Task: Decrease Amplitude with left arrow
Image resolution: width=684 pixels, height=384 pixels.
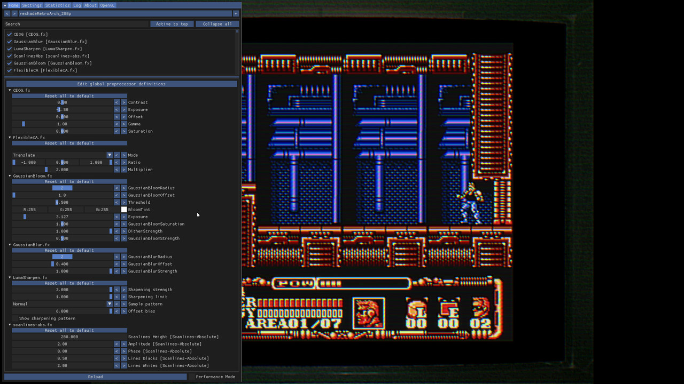Action: pyautogui.click(x=116, y=344)
